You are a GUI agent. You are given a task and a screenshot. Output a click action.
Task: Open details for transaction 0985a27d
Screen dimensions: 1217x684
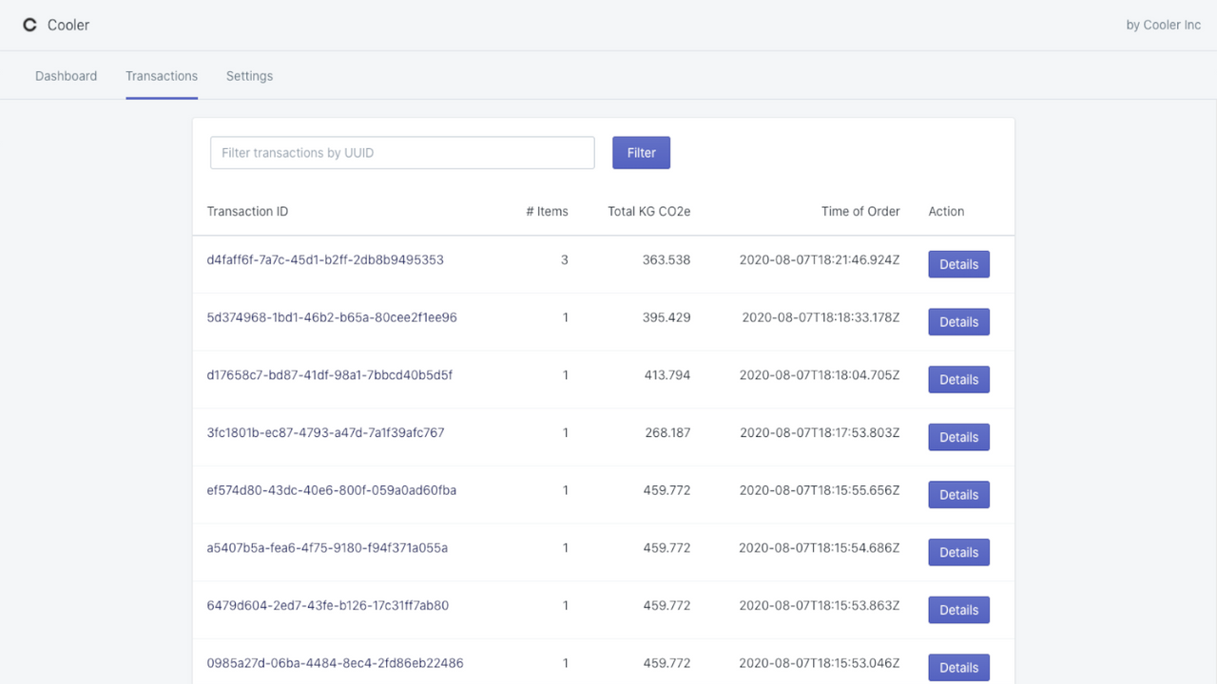point(958,667)
